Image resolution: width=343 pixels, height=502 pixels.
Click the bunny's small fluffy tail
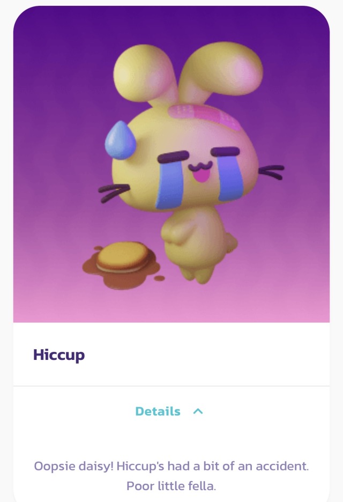point(232,243)
